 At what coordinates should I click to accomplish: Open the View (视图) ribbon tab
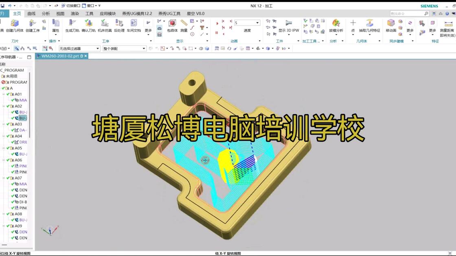[x=60, y=13]
